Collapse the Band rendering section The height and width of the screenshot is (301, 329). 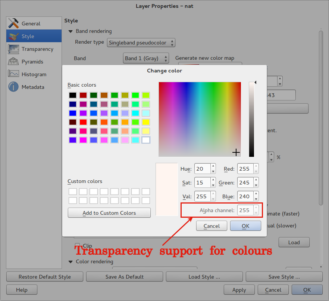pyautogui.click(x=70, y=31)
